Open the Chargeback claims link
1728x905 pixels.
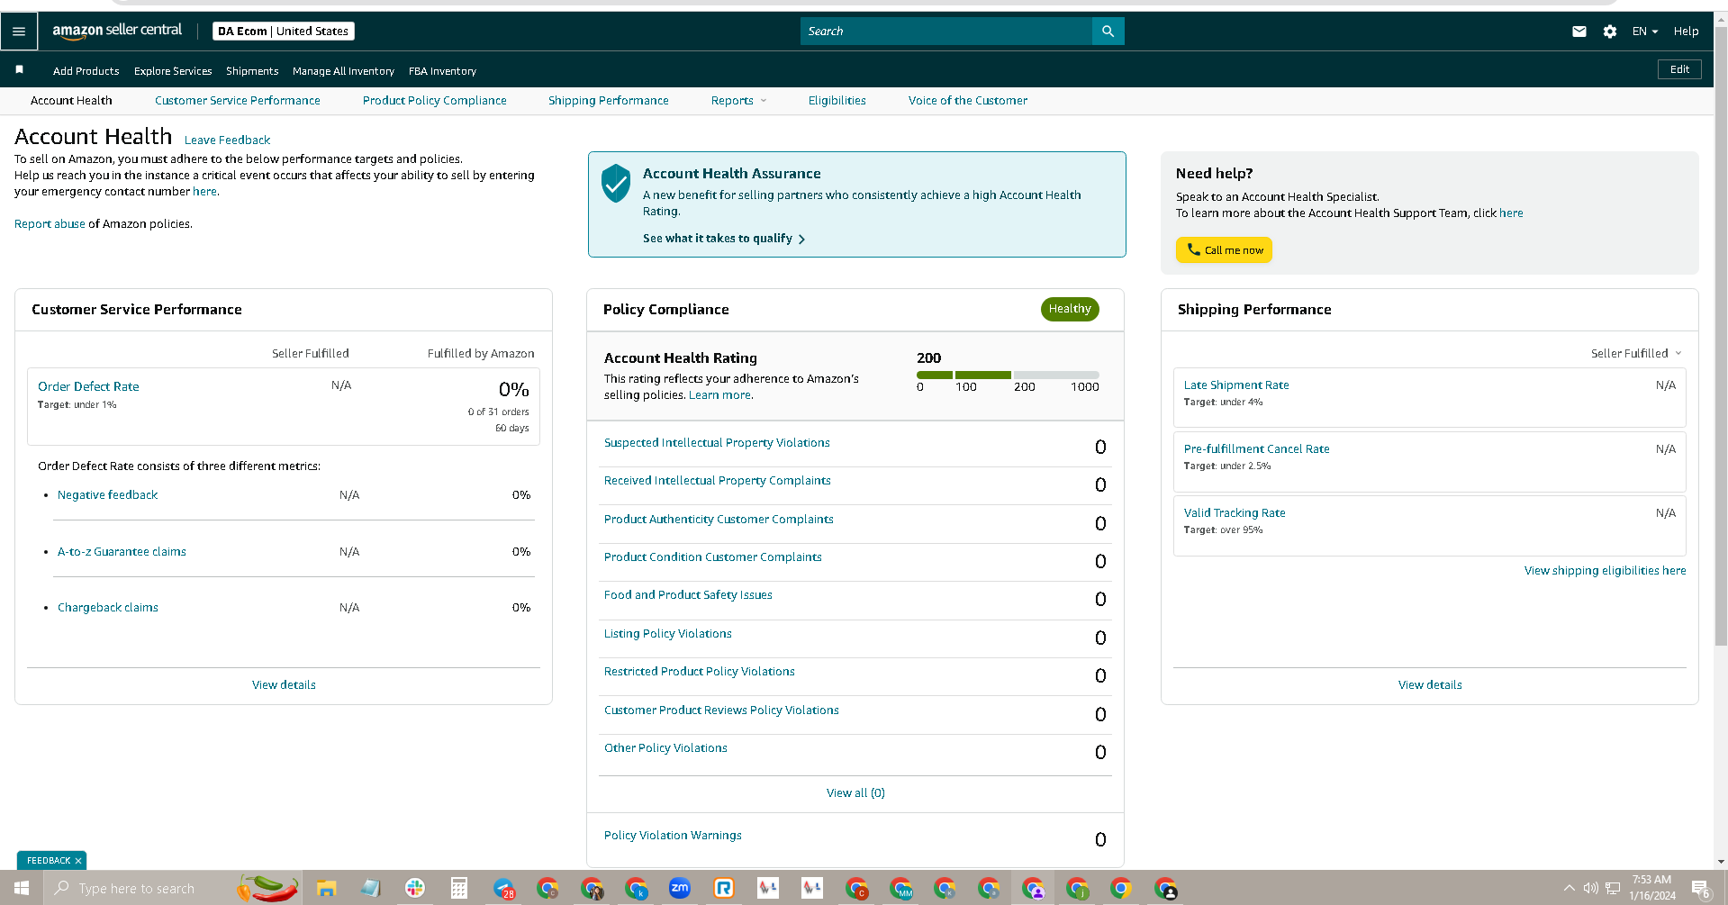click(108, 608)
